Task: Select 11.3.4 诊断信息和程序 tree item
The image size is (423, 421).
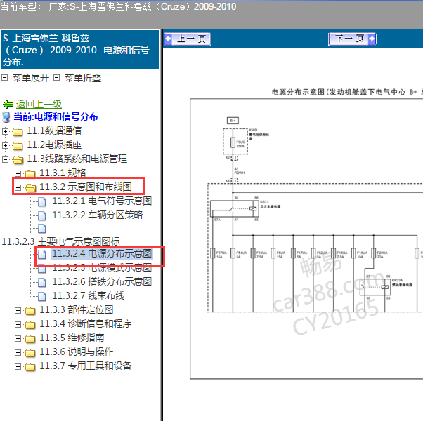Action: click(x=86, y=324)
